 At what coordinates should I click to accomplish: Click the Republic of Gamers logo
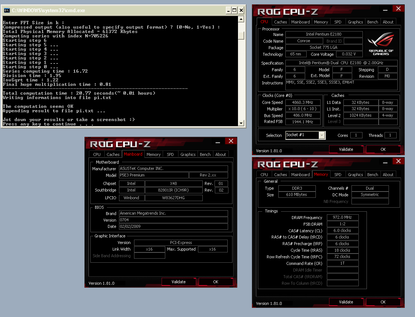381,44
